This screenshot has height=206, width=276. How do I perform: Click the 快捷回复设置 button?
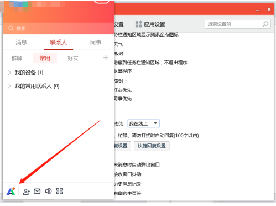152,146
